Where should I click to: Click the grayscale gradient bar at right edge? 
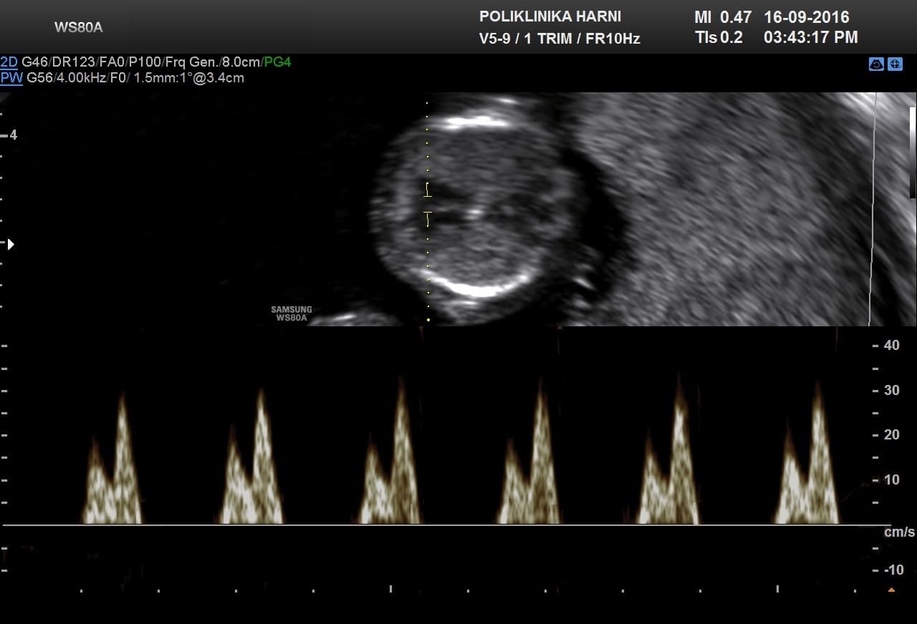pos(912,152)
